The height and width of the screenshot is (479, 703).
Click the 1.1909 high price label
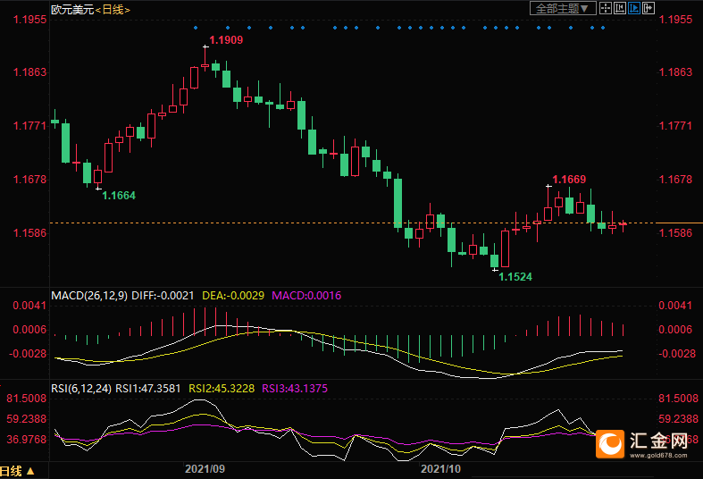point(226,40)
